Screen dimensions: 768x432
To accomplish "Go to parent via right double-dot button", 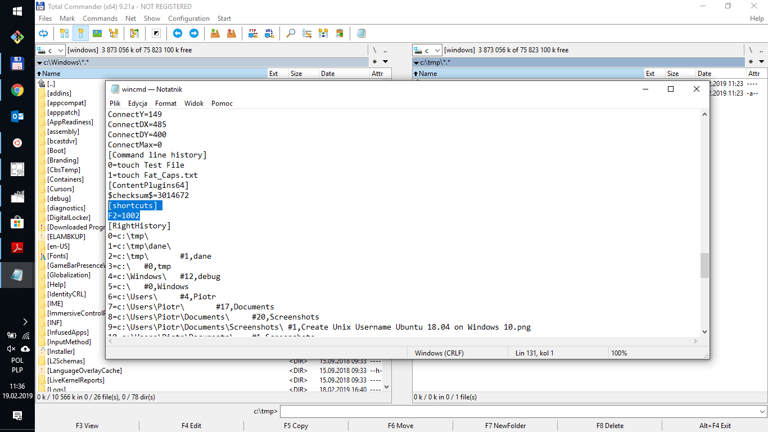I will pos(762,50).
